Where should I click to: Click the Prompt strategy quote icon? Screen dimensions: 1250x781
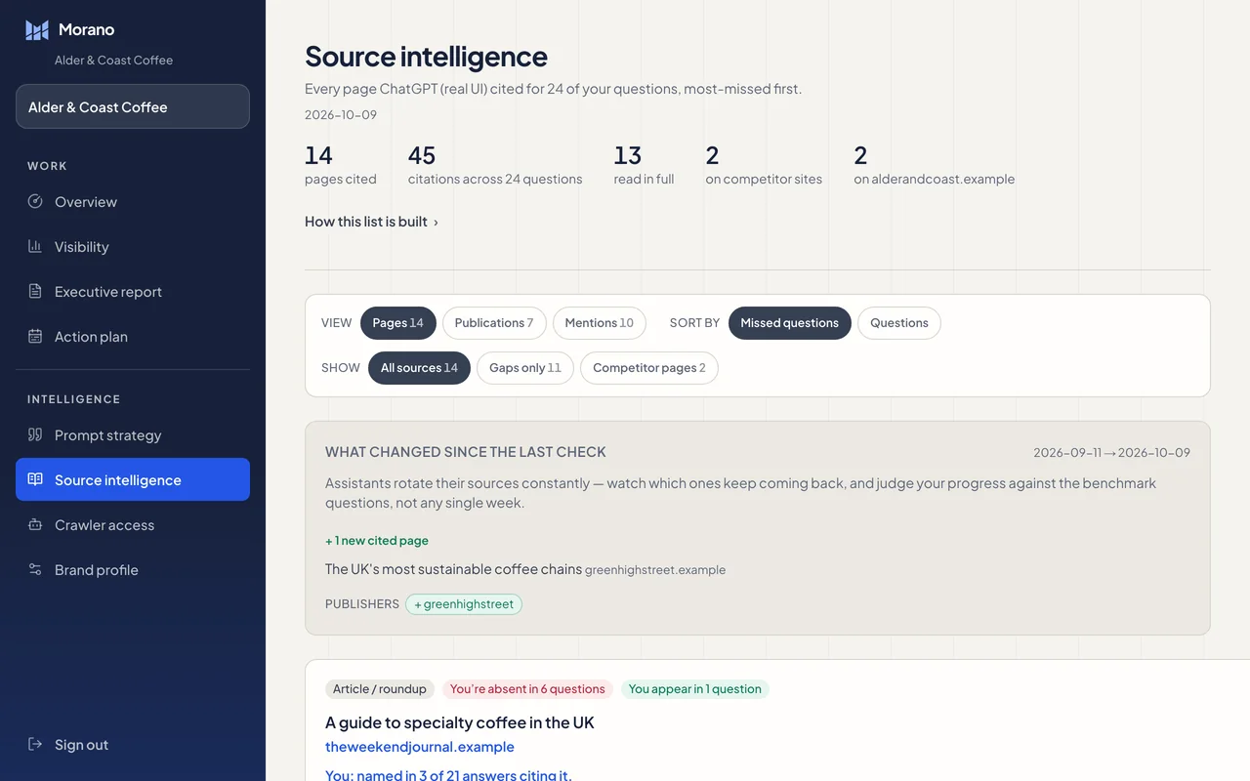click(35, 434)
